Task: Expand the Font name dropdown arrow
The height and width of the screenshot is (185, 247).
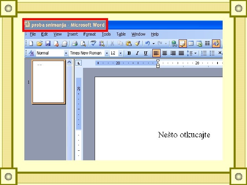Action: tap(107, 53)
